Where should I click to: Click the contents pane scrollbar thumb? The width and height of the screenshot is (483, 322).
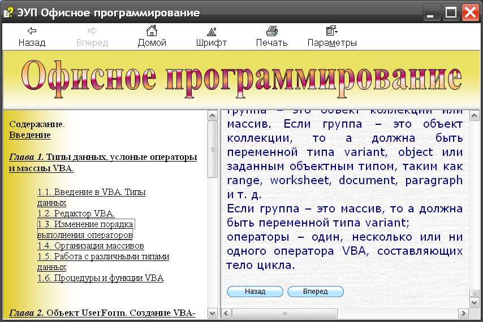click(213, 149)
